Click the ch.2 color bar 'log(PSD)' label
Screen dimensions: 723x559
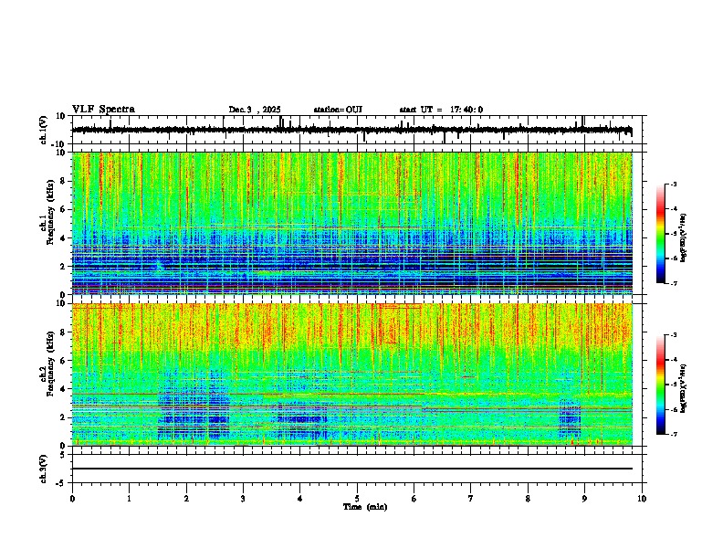pyautogui.click(x=684, y=389)
